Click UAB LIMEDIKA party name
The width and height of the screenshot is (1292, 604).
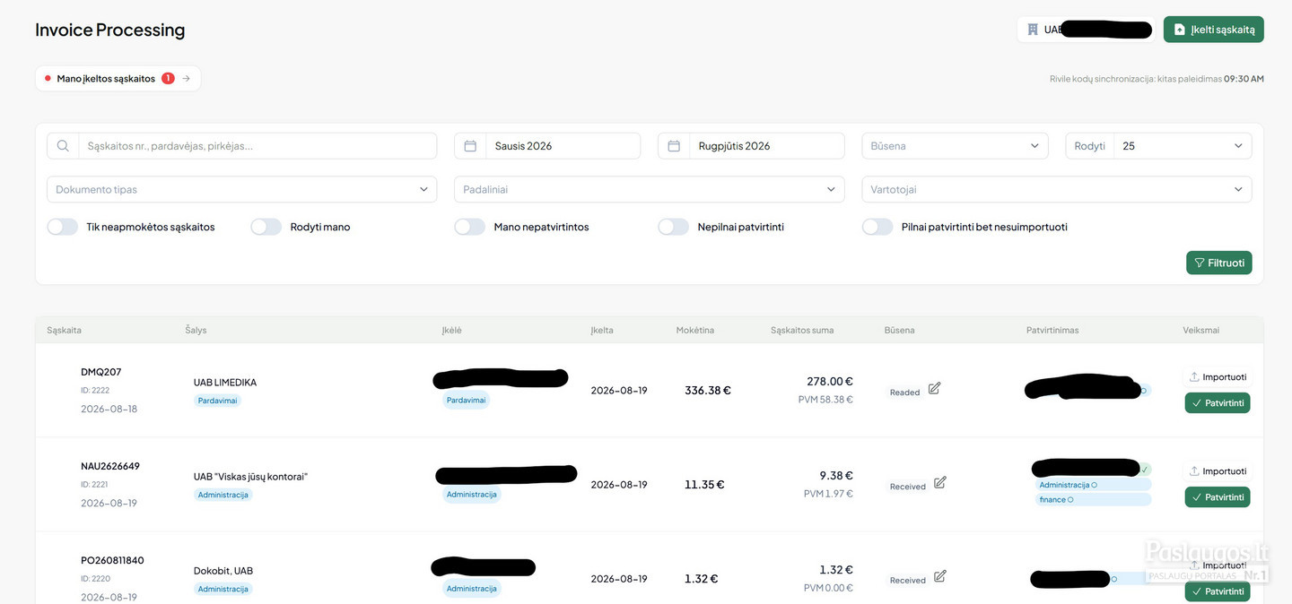coord(225,383)
